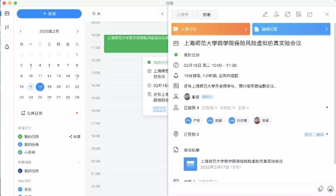Viewport: 336px width, 196px height.
Task: Click the pencil edit icon in event toolbar
Action: click(265, 14)
